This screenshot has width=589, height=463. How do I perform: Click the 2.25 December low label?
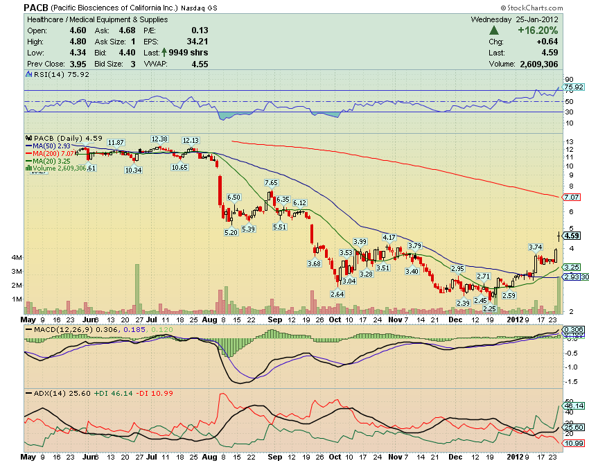[489, 308]
